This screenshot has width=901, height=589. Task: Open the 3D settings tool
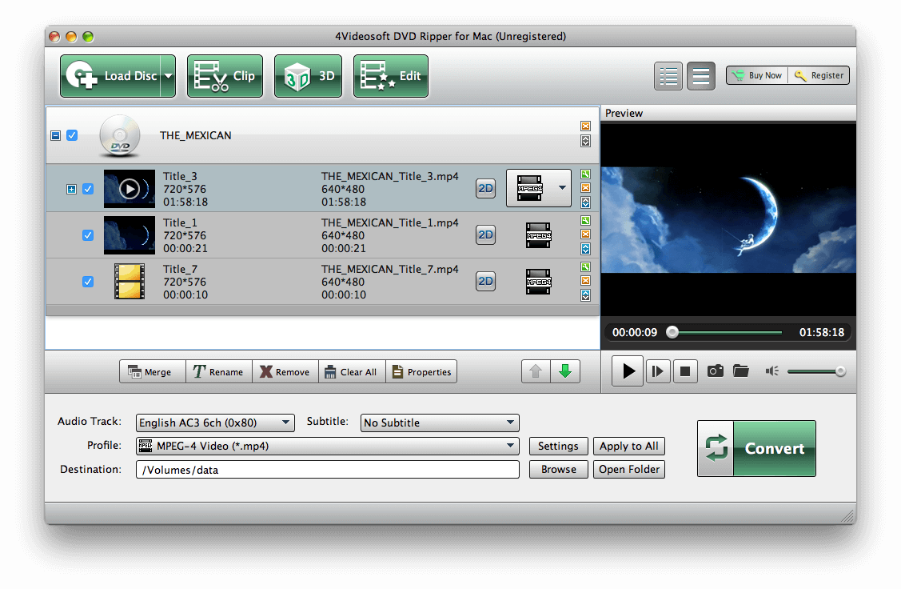[308, 76]
